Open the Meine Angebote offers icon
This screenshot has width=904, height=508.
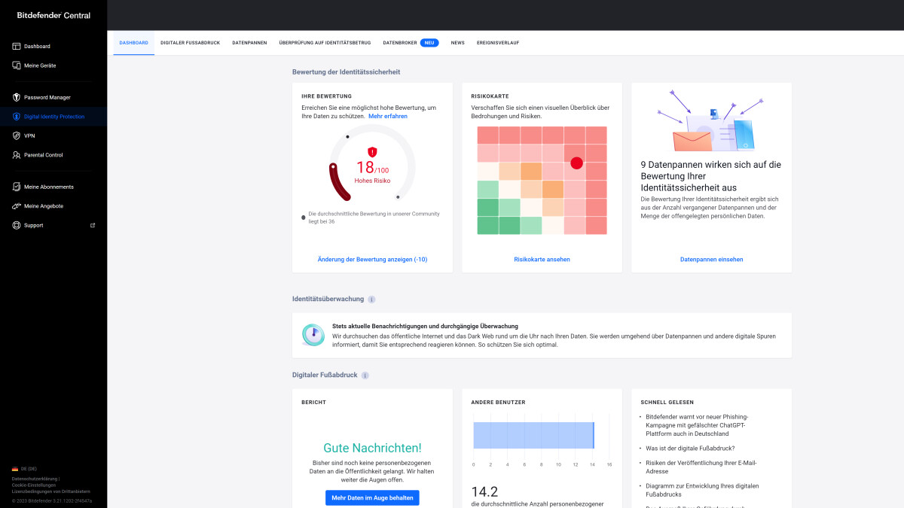pos(16,205)
